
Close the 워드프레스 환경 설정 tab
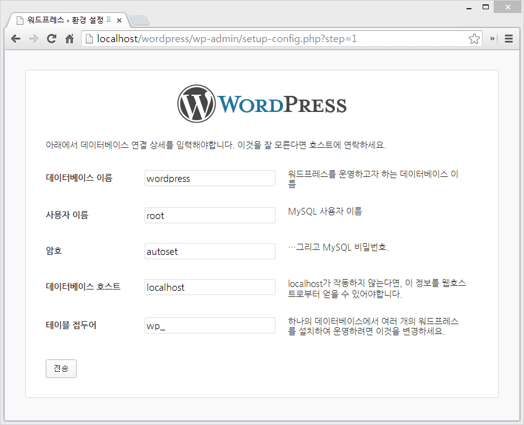pos(119,20)
